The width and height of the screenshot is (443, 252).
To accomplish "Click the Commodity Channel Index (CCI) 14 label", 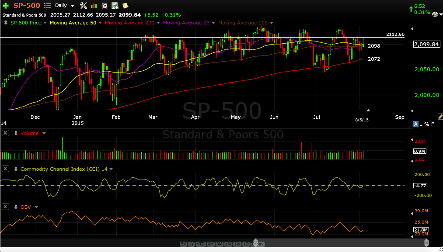I will (64, 169).
